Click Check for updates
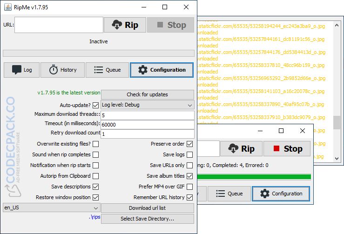 click(148, 94)
